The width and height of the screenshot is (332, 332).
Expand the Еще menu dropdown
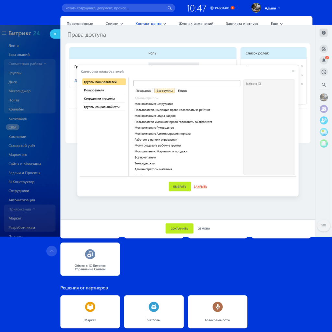point(276,24)
